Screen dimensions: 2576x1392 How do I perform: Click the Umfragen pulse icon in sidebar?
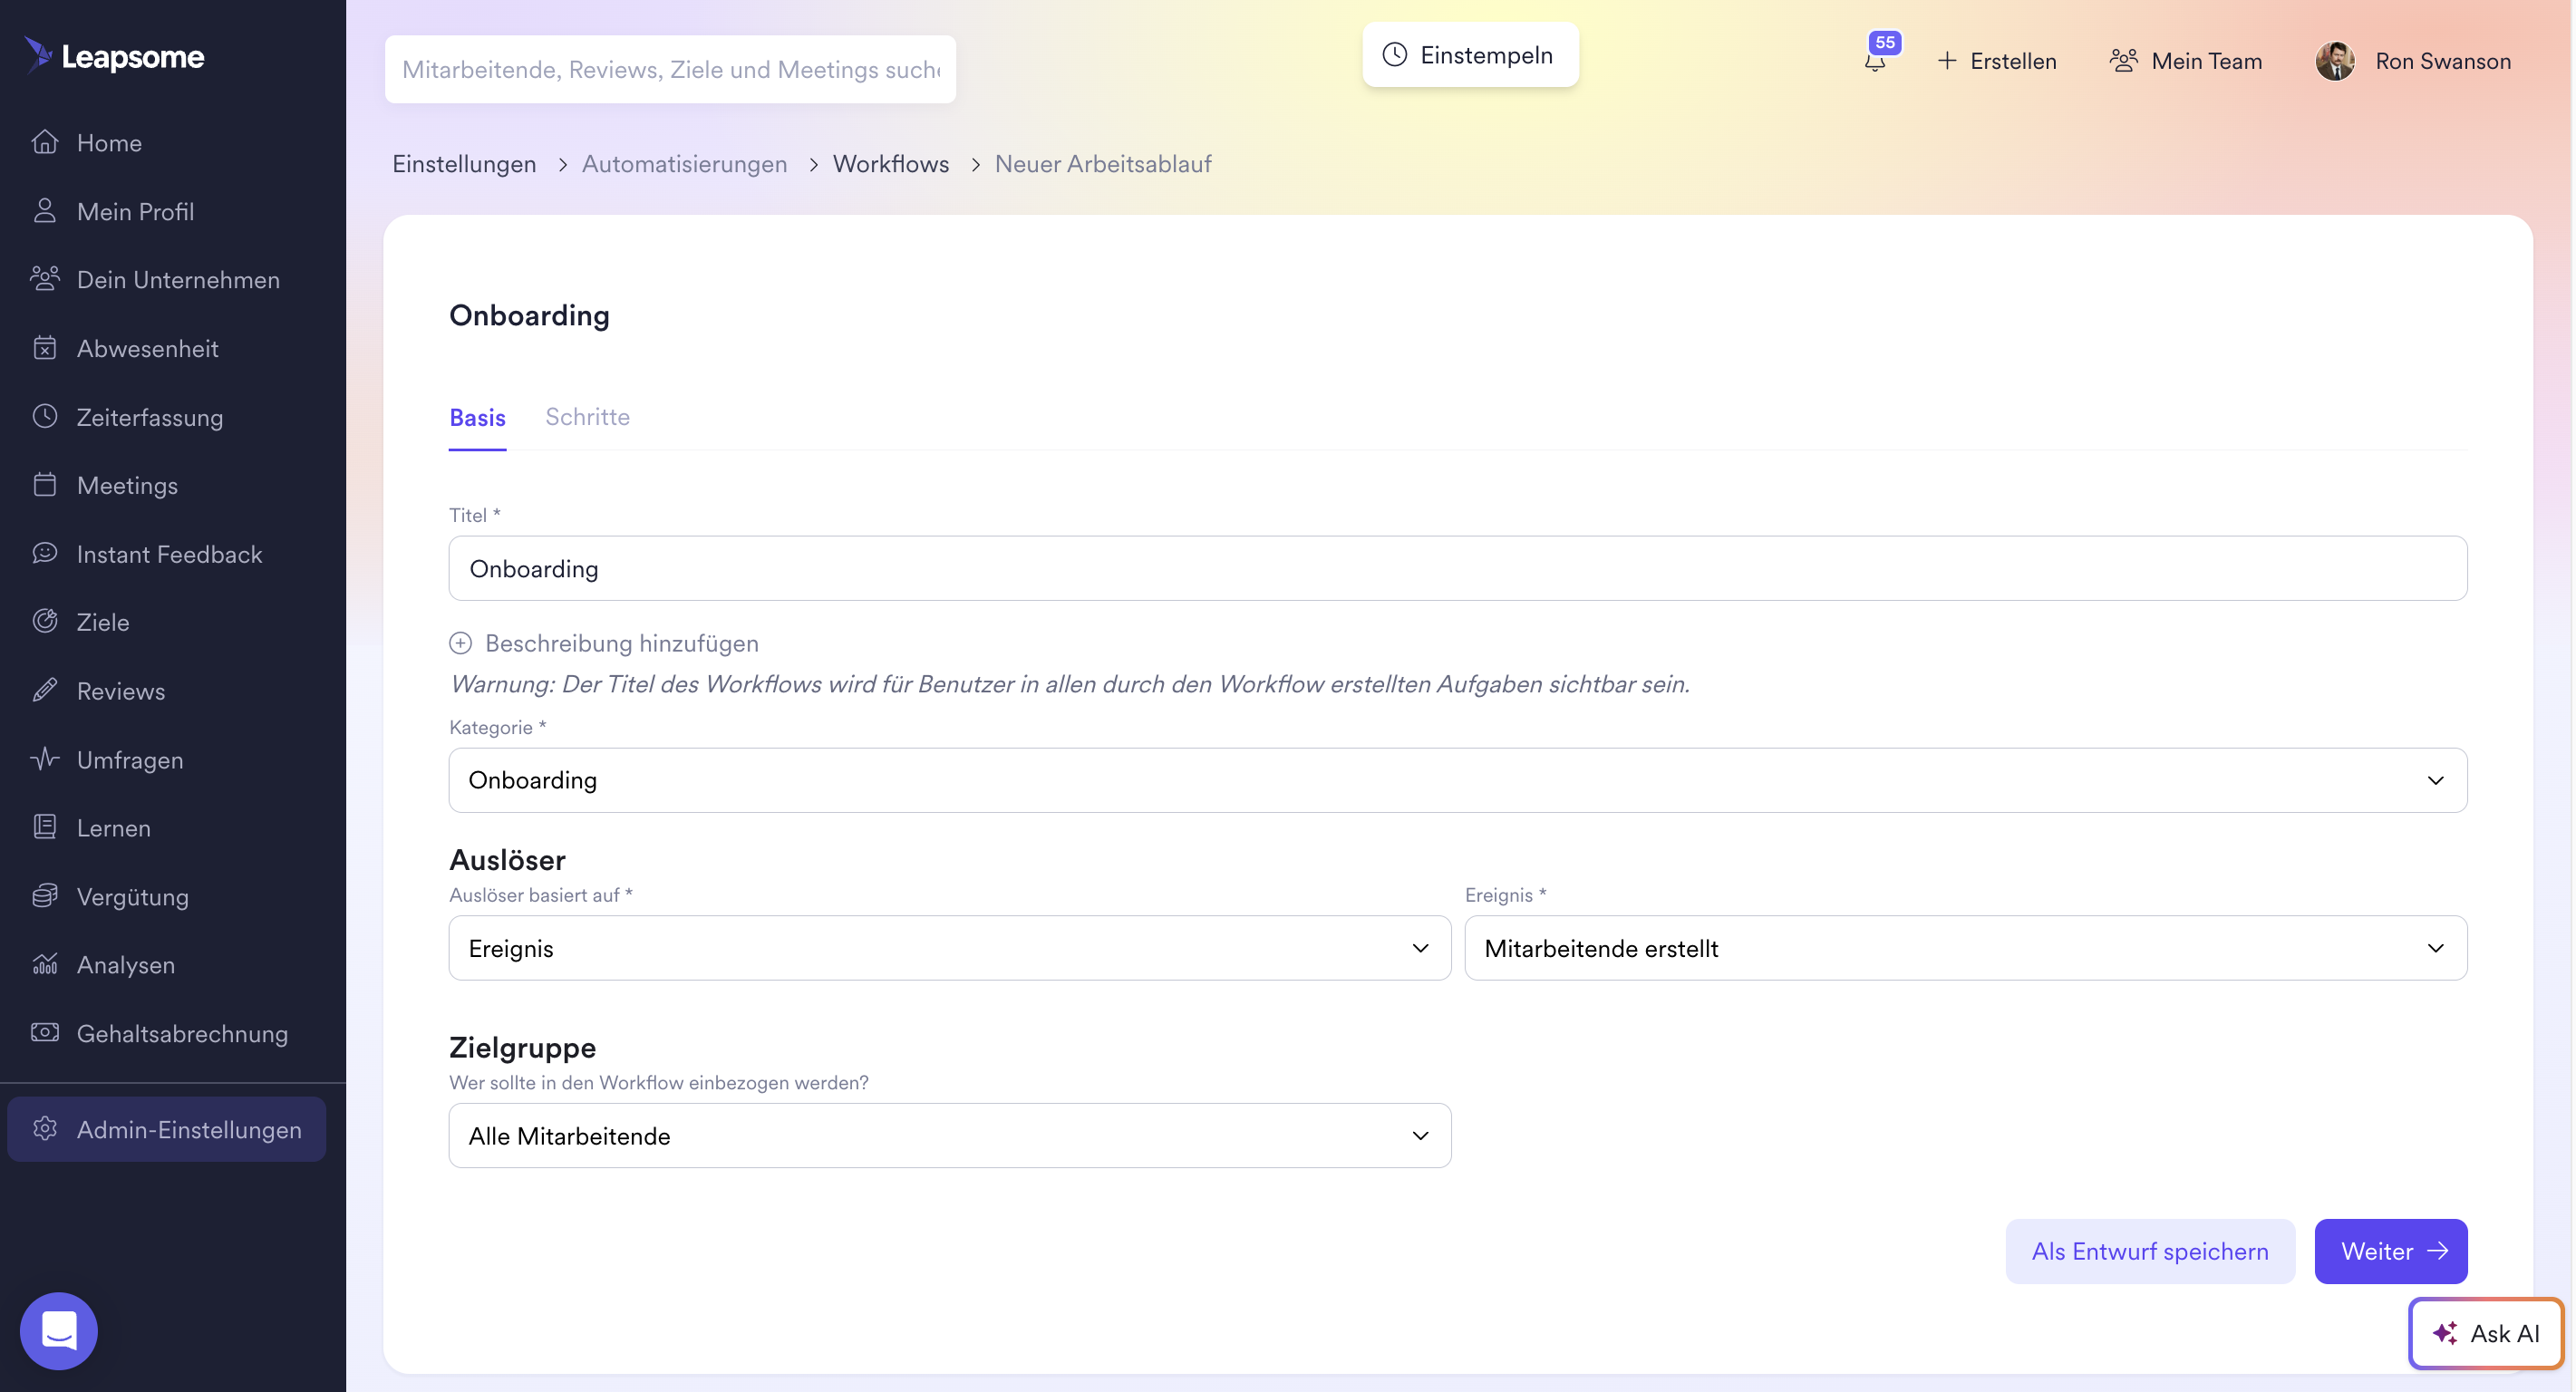[45, 759]
